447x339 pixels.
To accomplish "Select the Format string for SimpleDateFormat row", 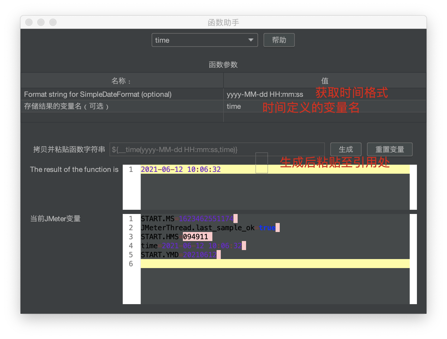I will (98, 94).
